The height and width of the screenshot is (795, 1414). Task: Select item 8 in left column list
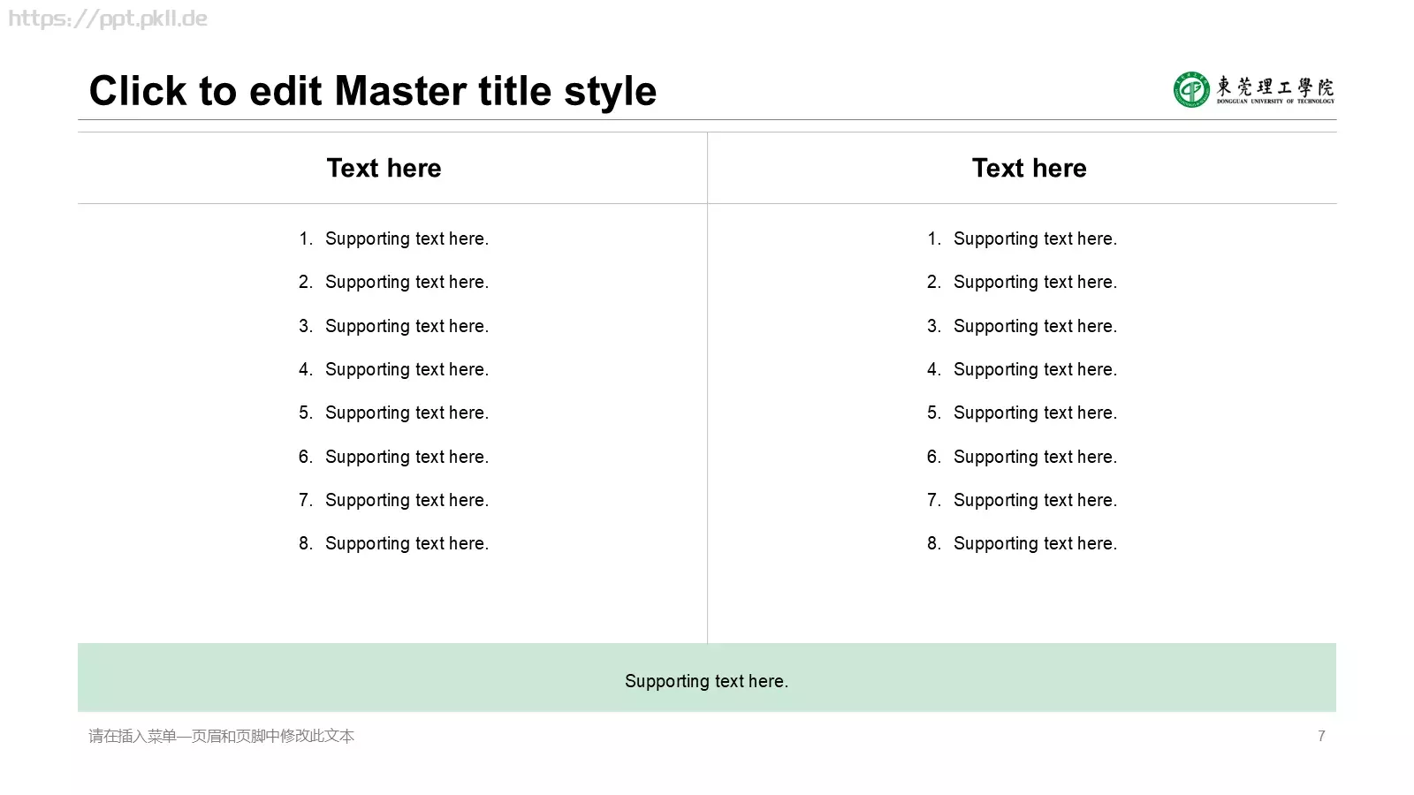(x=393, y=543)
